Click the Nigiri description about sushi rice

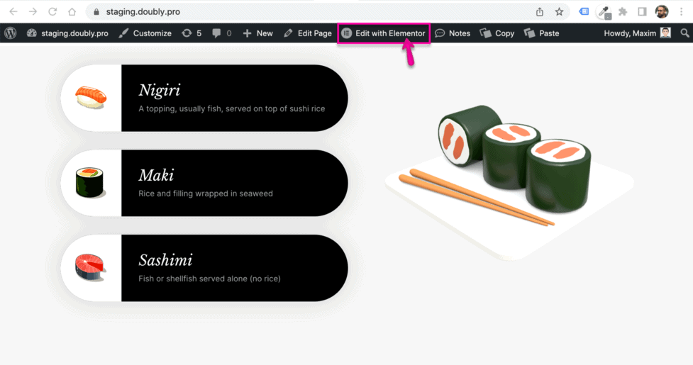click(x=231, y=108)
